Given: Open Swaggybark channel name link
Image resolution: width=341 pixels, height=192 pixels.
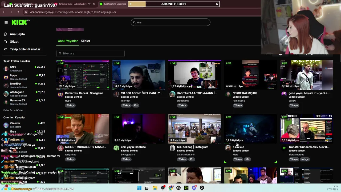Looking at the screenshot, I should (128, 155).
